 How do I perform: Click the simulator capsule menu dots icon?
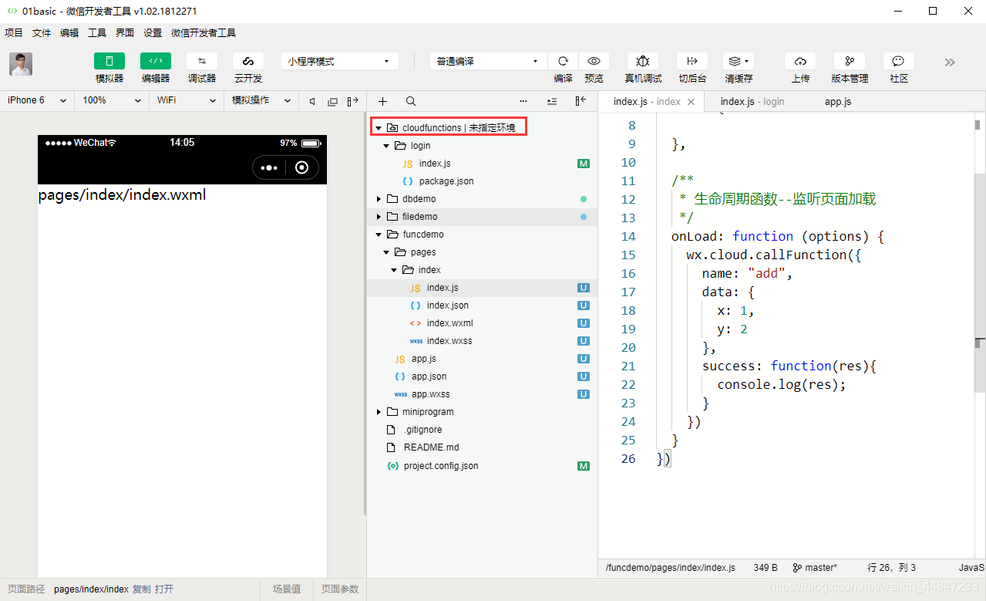point(269,167)
